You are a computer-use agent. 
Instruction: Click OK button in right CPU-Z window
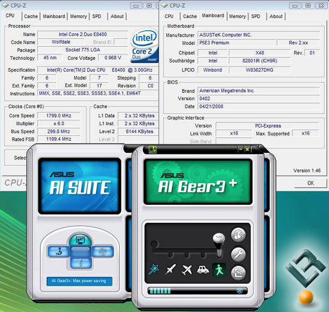pos(310,183)
